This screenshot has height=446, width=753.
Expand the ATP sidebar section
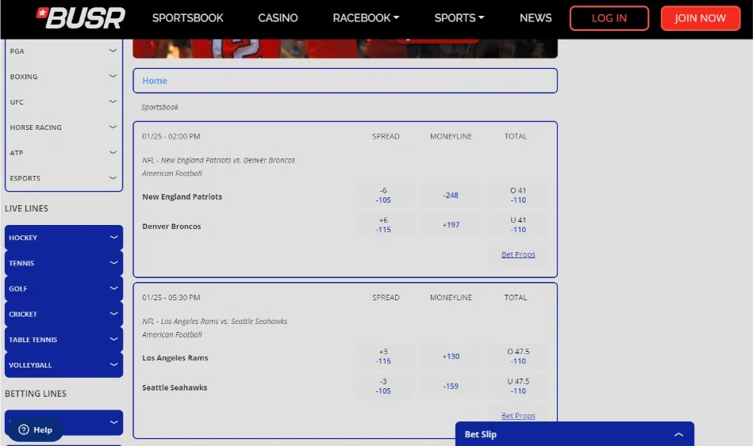[63, 153]
